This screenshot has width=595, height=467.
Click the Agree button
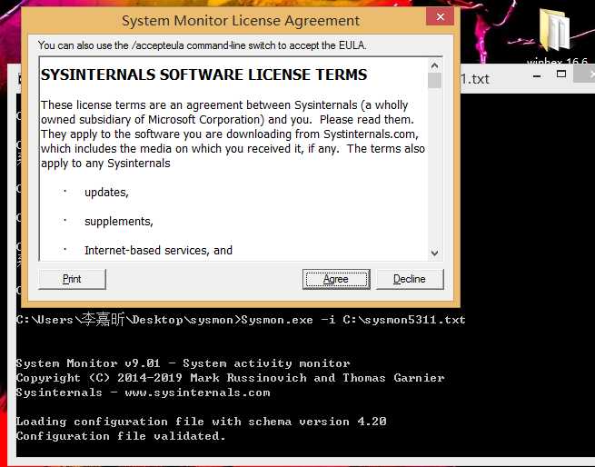pyautogui.click(x=336, y=279)
